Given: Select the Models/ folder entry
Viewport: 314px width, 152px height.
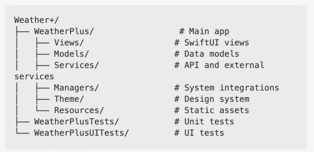Looking at the screenshot, I should tap(71, 54).
